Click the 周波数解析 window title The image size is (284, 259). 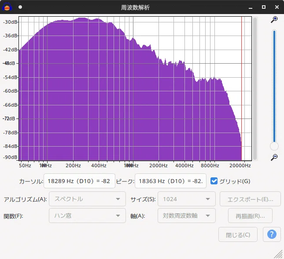tap(135, 7)
